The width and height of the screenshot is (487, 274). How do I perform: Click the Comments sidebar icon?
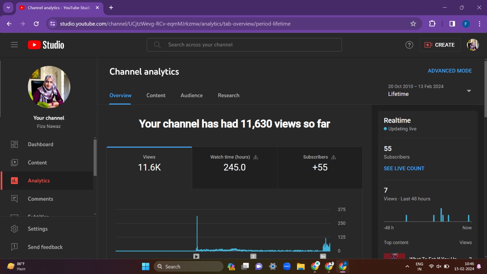14,199
